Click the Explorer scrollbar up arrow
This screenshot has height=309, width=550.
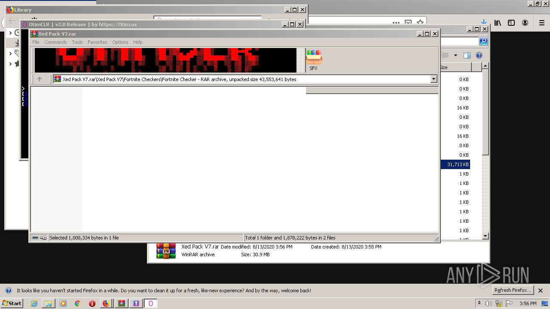[x=486, y=66]
